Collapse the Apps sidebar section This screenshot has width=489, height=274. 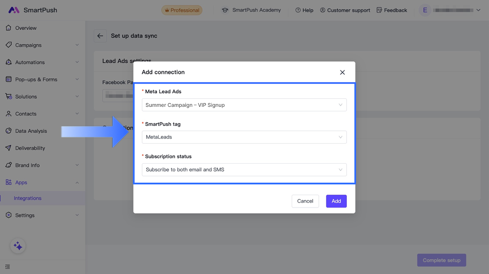point(77,182)
